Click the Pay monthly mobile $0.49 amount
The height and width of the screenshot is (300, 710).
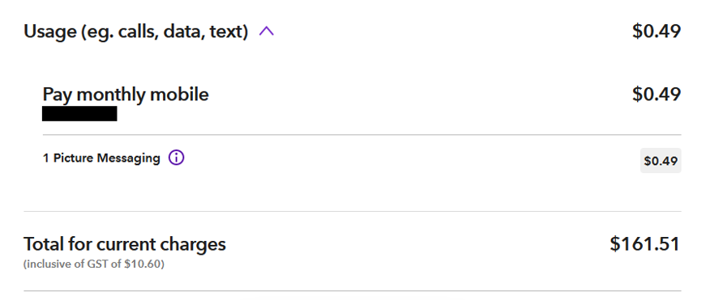pos(657,95)
